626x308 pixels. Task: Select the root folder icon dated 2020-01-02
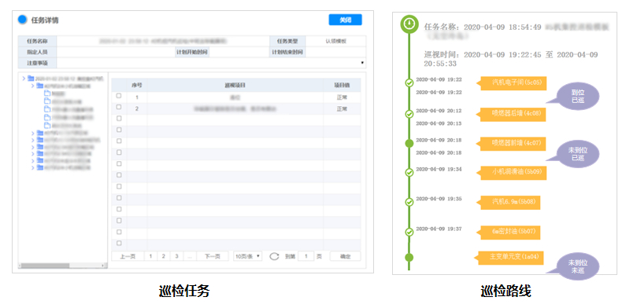31,79
